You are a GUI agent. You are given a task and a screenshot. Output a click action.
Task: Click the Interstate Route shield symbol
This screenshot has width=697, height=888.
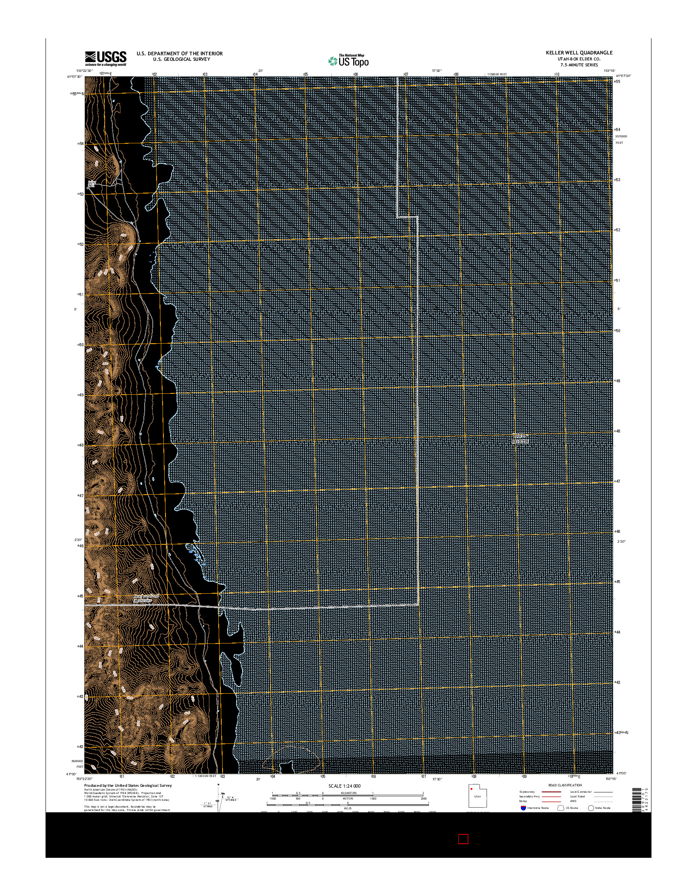[x=523, y=808]
